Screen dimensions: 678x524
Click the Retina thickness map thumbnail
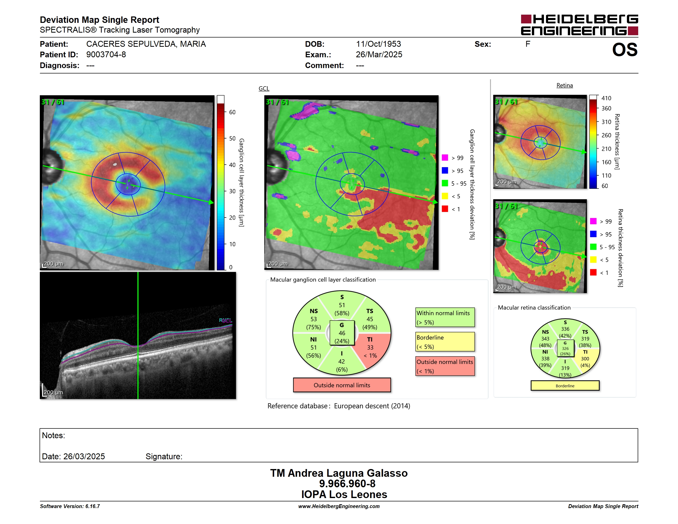click(540, 142)
